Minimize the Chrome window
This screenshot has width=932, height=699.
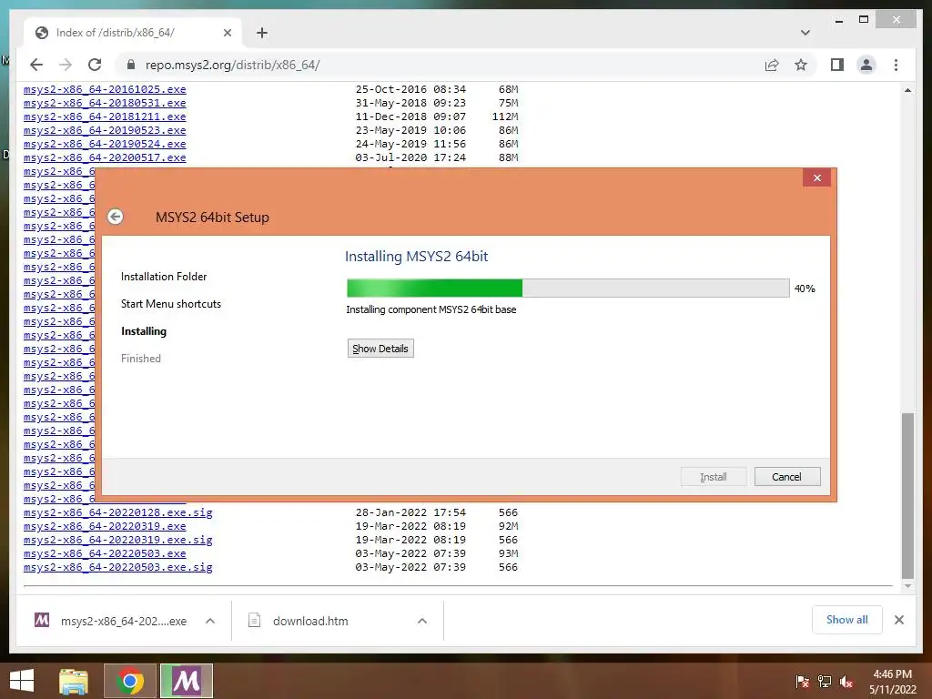tap(838, 20)
